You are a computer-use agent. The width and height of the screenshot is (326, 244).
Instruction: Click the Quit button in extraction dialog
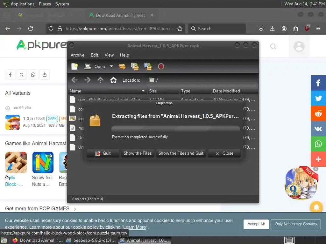point(103,153)
